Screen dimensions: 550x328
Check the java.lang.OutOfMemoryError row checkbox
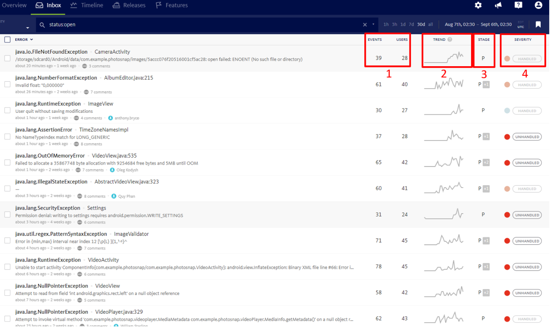[x=7, y=162]
